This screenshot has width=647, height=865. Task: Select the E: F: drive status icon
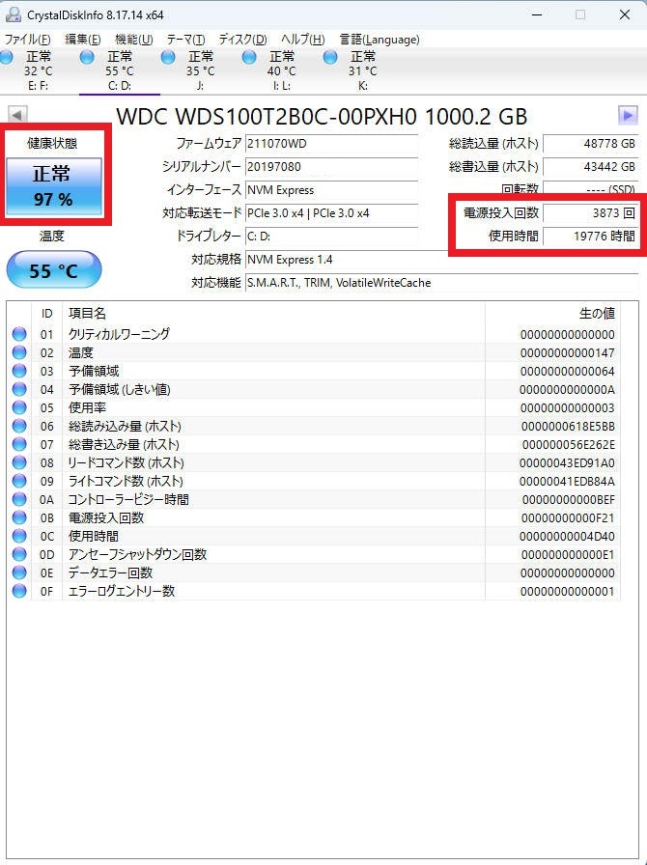click(8, 58)
